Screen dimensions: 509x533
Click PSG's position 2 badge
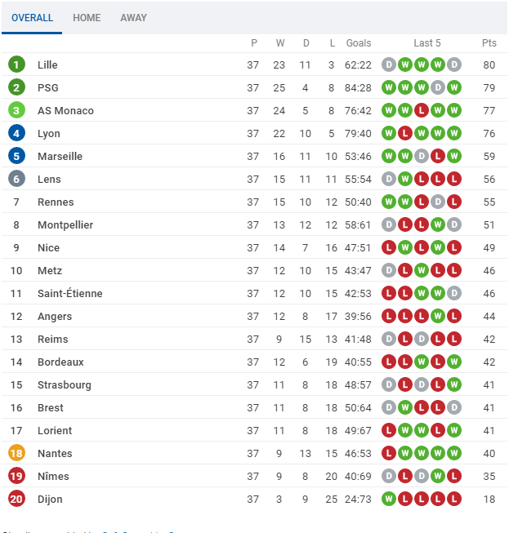coord(17,87)
